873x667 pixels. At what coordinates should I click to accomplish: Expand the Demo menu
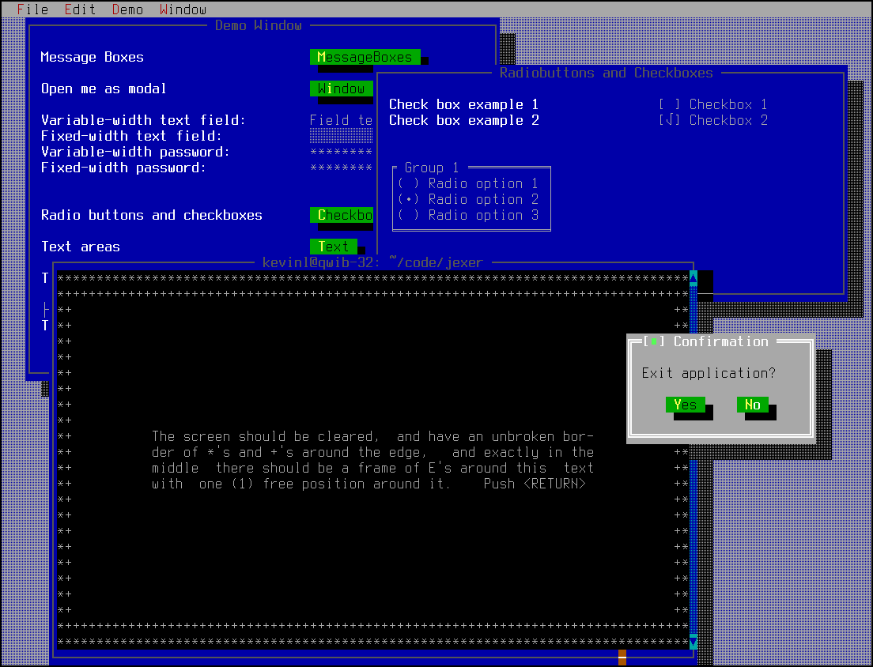pyautogui.click(x=127, y=9)
